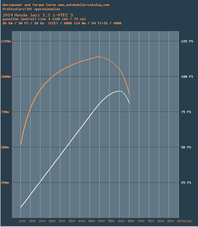Click the '2014 Honda Jazz 1.2 i-VTEC S' heading
The height and width of the screenshot is (227, 198).
tap(38, 15)
